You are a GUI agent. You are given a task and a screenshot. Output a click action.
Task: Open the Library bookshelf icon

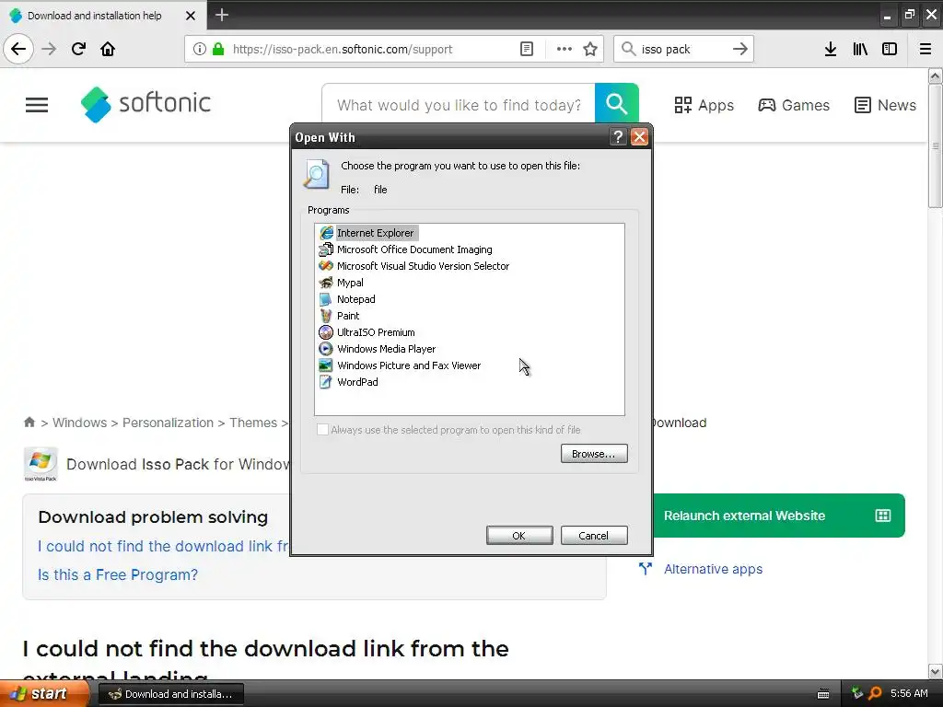tap(860, 49)
